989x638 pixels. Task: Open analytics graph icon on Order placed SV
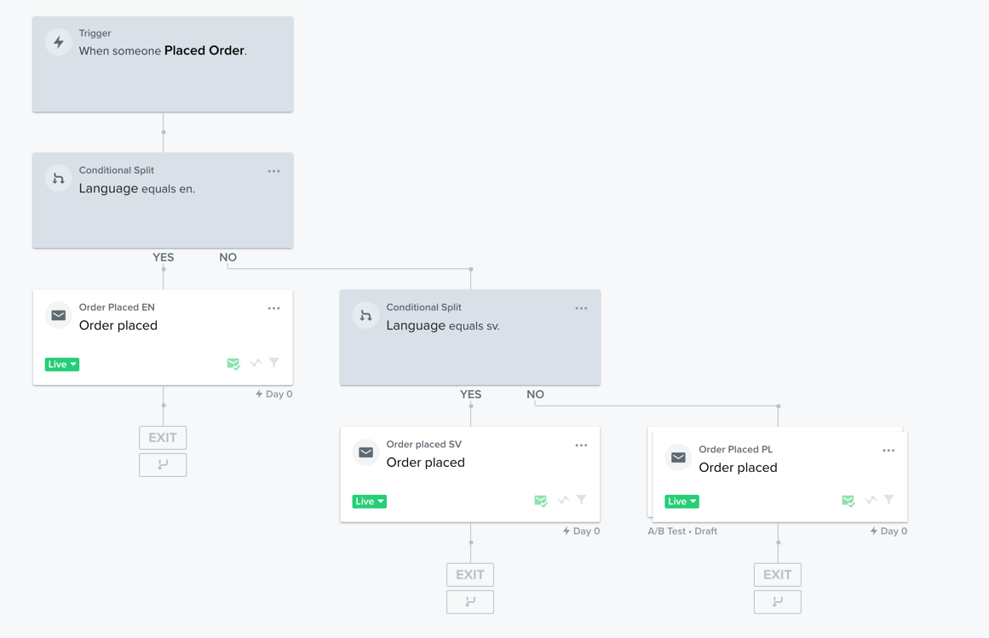561,501
